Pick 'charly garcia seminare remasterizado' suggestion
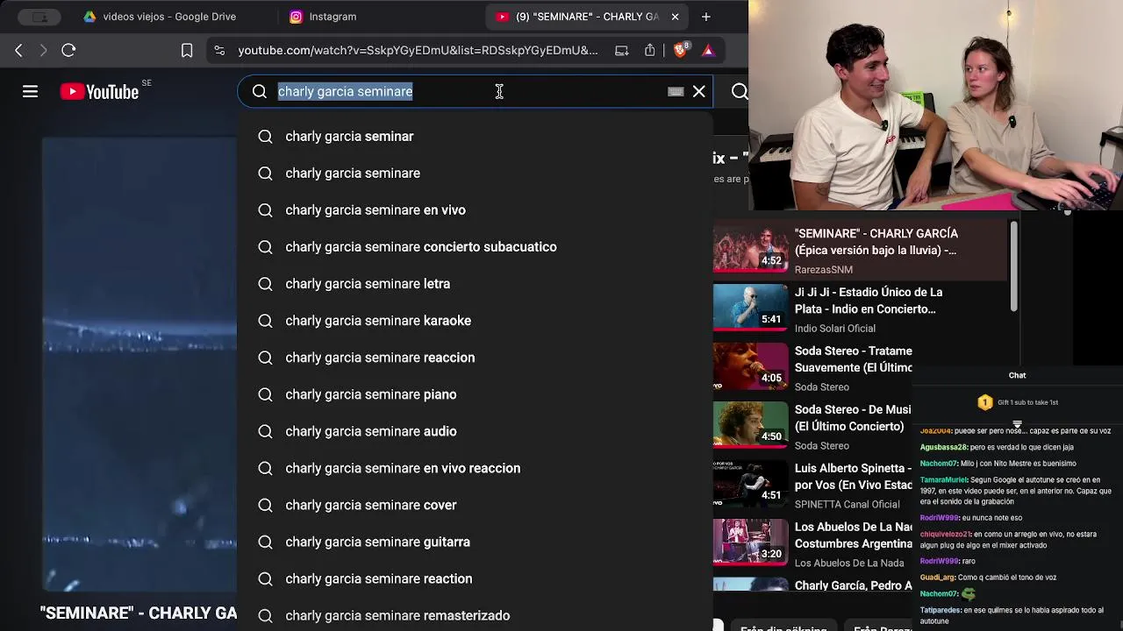This screenshot has height=631, width=1123. point(475,615)
